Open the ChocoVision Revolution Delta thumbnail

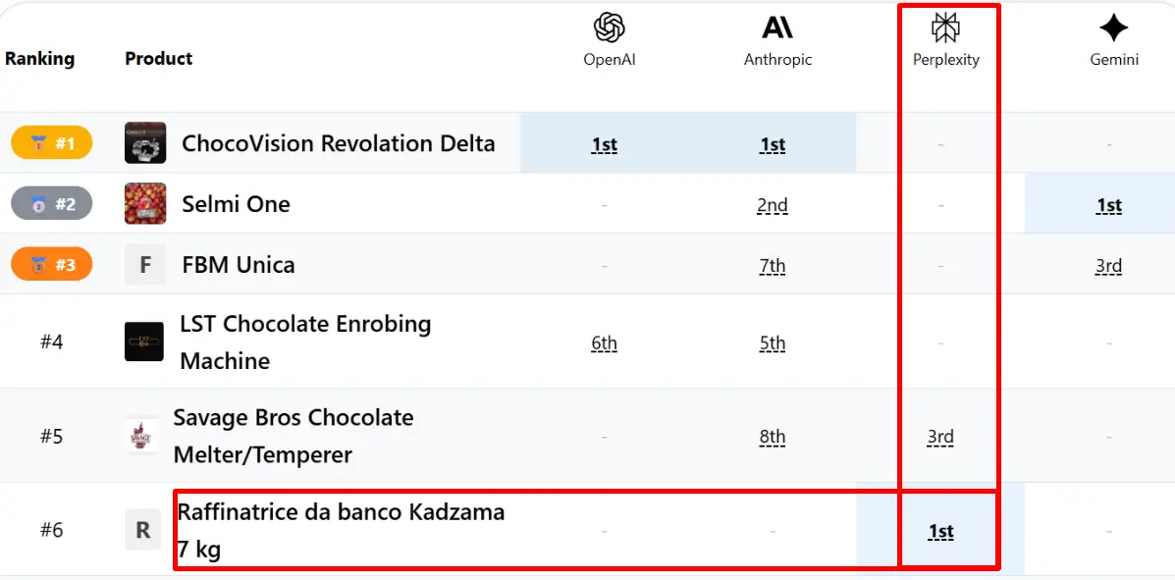pyautogui.click(x=145, y=142)
